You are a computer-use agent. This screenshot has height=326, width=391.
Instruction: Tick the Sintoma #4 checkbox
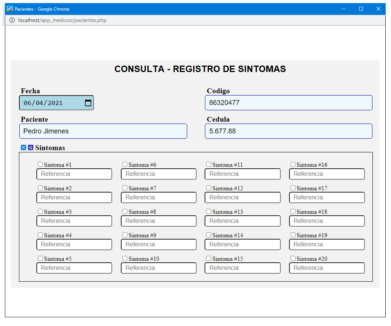(40, 235)
